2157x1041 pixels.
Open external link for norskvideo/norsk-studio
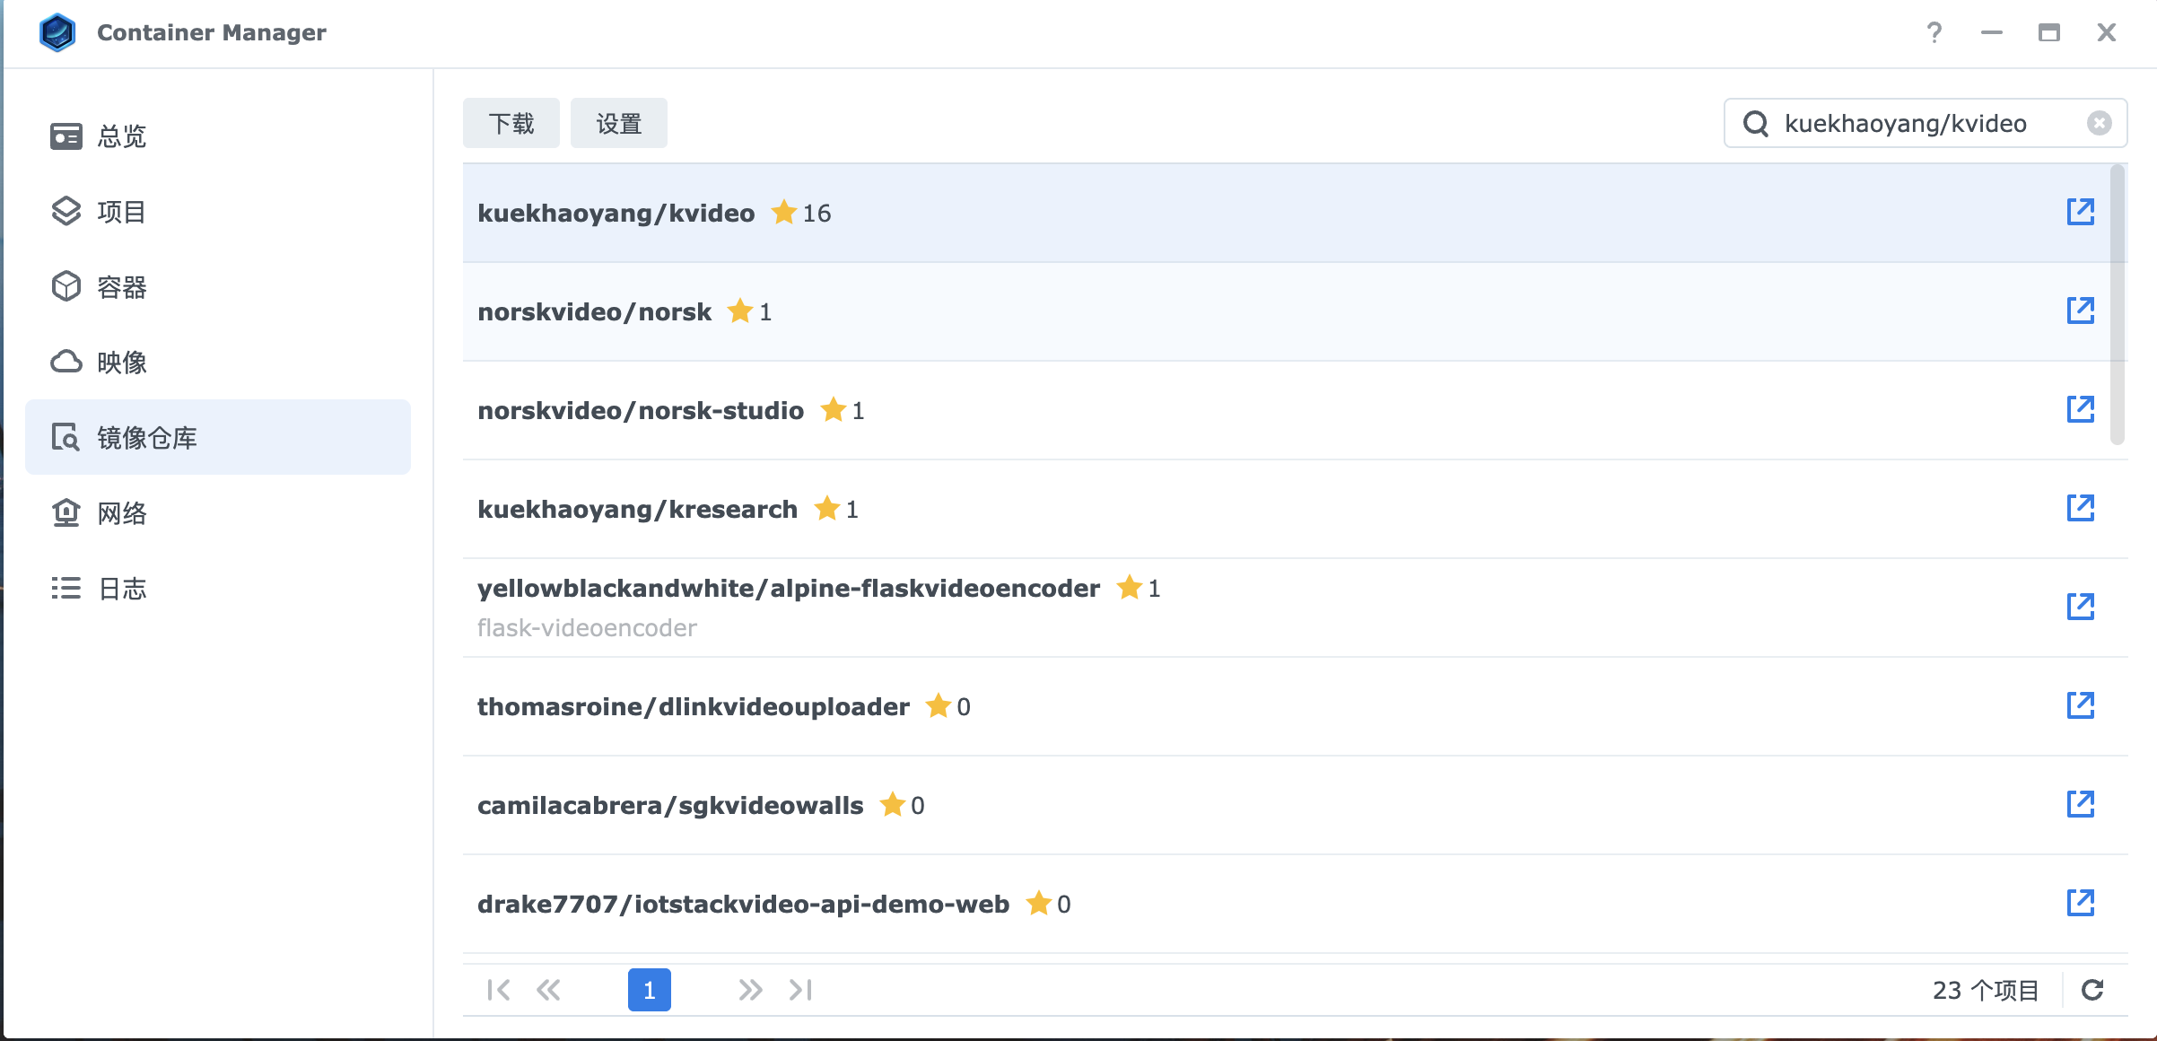click(2080, 409)
